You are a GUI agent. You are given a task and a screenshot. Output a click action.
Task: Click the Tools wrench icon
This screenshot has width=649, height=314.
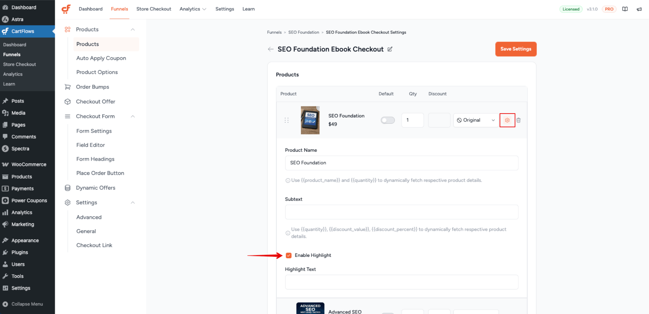point(5,276)
